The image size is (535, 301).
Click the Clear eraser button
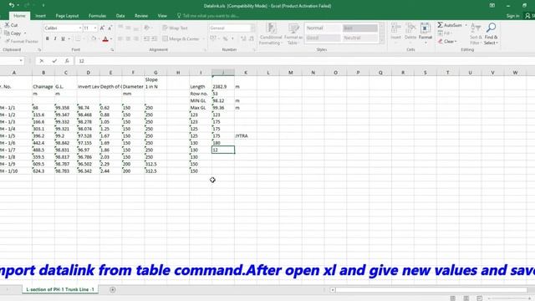tap(447, 41)
